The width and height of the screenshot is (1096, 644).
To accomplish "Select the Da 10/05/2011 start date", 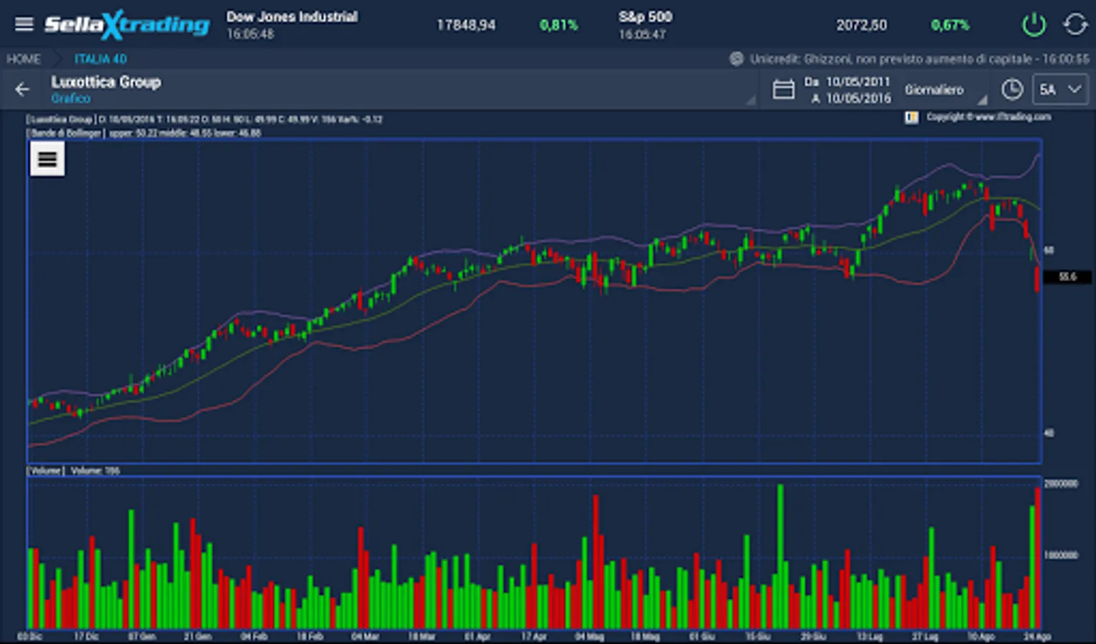I will (x=848, y=82).
